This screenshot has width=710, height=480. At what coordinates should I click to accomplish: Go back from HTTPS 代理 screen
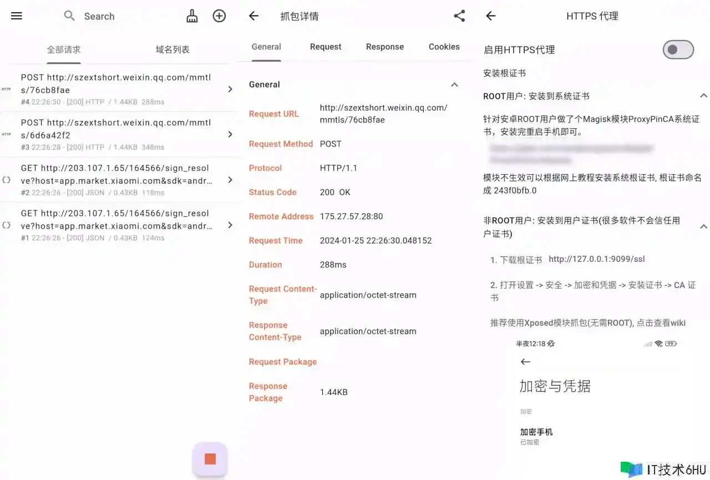pyautogui.click(x=491, y=16)
